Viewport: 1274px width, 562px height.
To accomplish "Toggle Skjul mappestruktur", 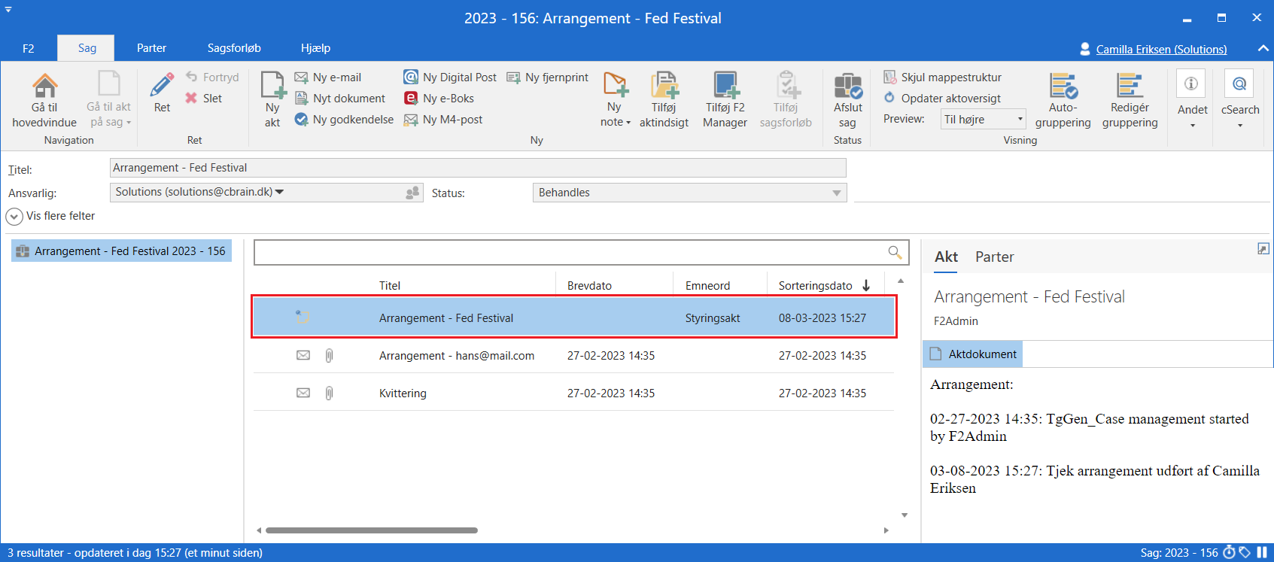I will [943, 77].
